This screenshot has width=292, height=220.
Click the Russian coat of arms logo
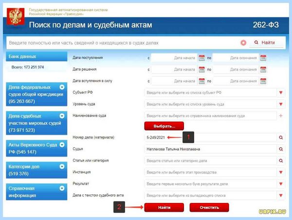click(x=16, y=17)
